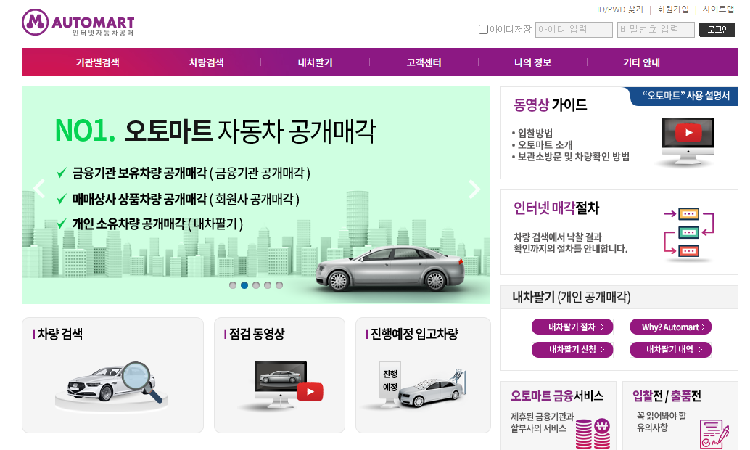Open the 기타 안내 menu

pos(641,62)
